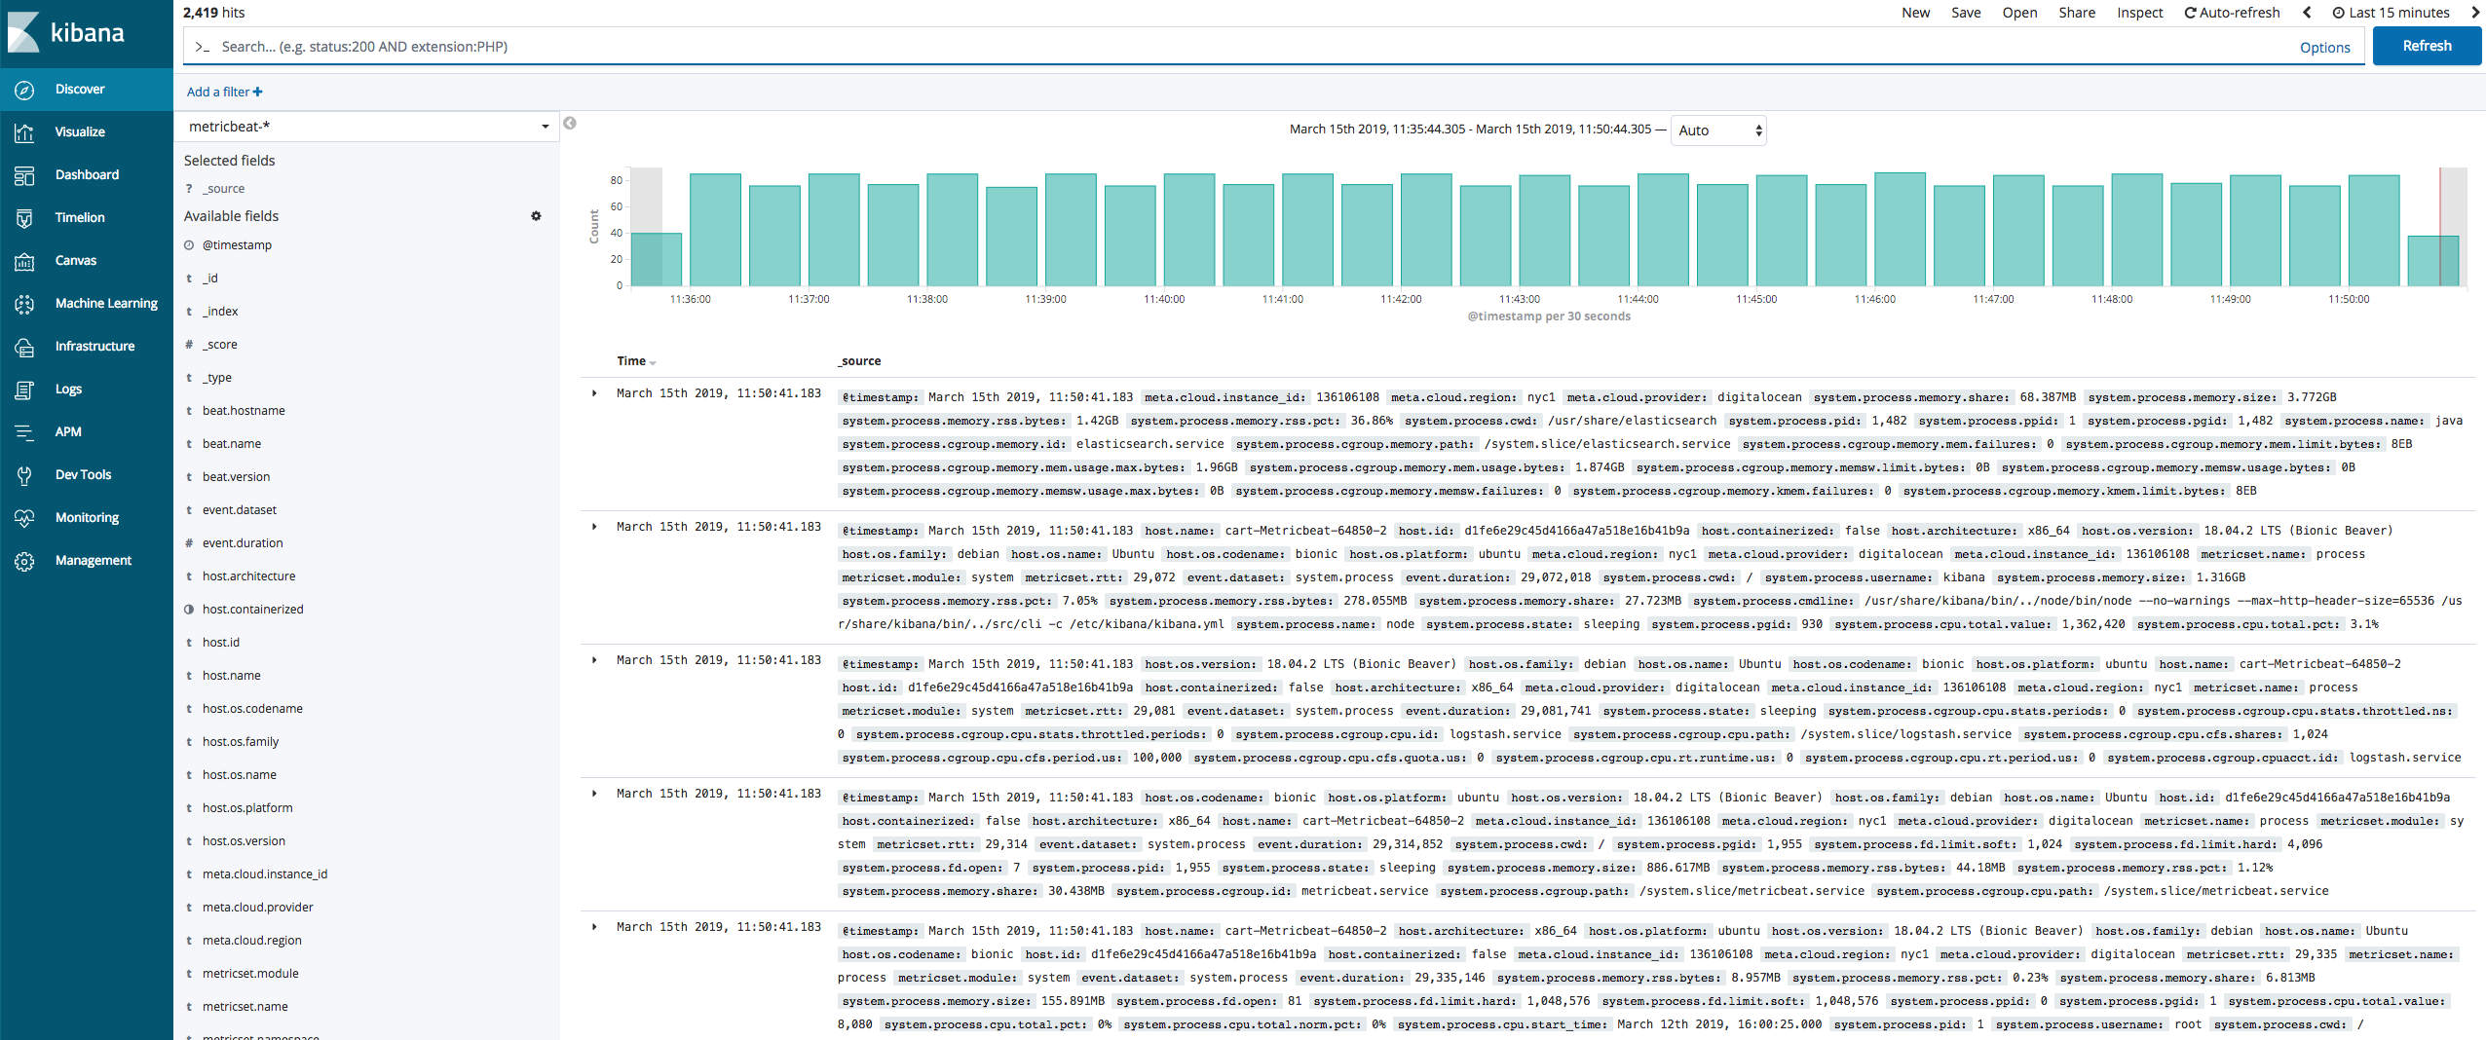Expand second document row with kibana username

point(594,527)
